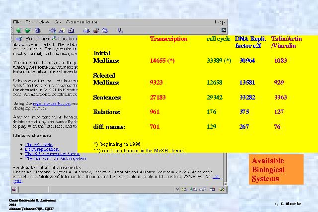This screenshot has height=212, width=318.
Task: Open the View menu
Action: [44, 22]
